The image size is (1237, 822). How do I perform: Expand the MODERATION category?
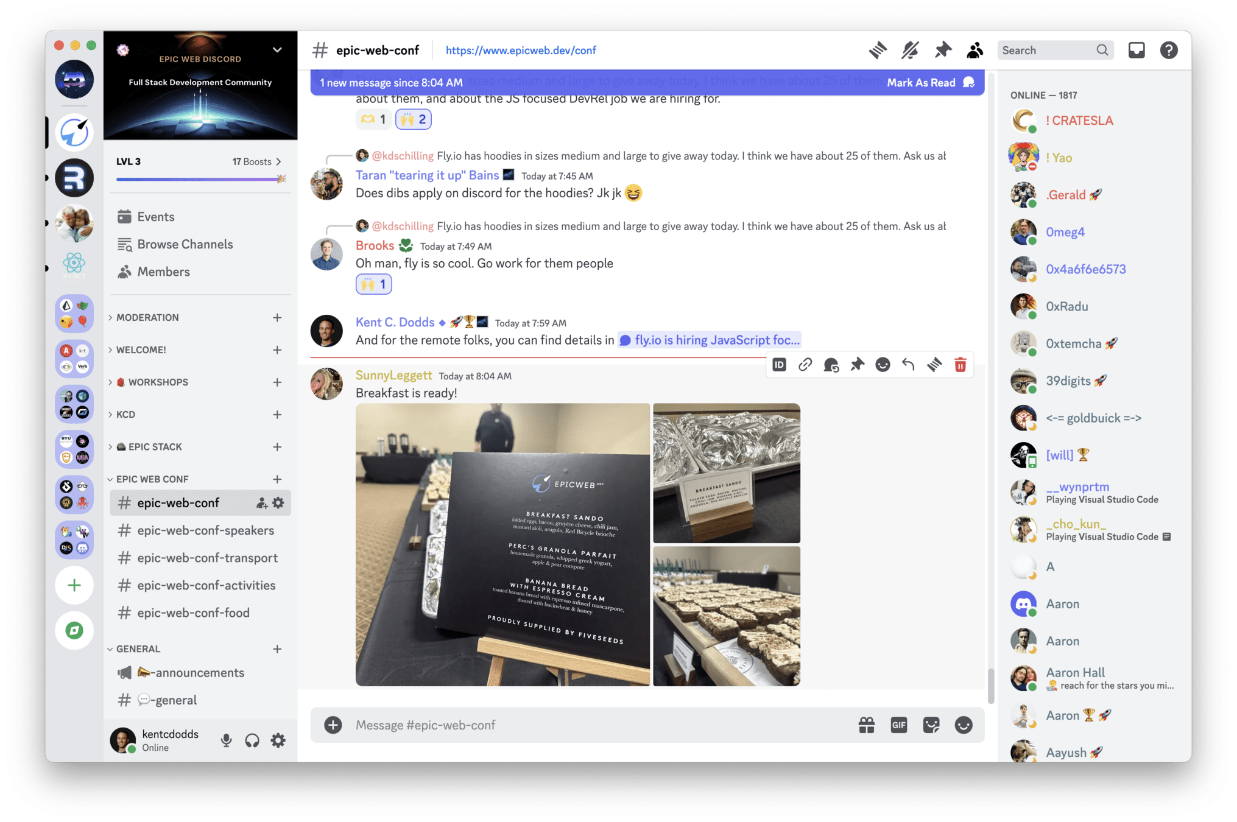click(147, 317)
